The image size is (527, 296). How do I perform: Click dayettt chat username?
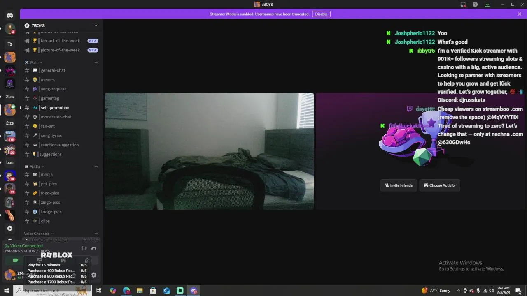[x=425, y=109]
